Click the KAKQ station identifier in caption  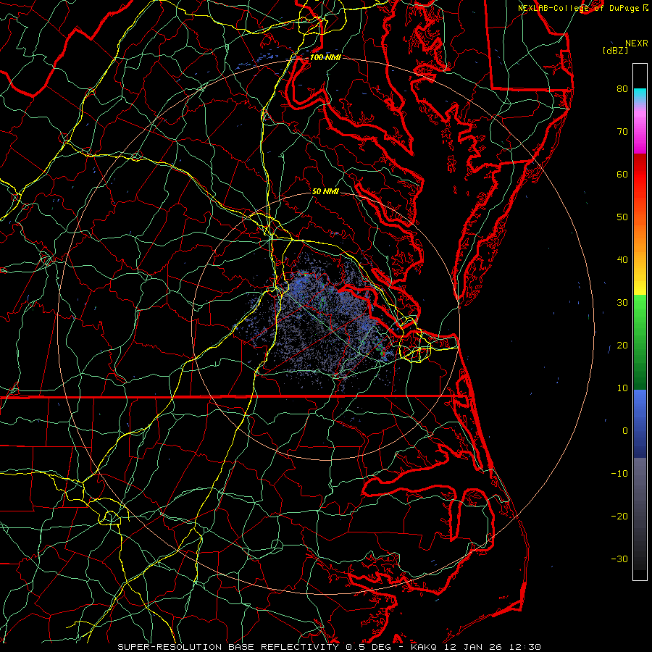pyautogui.click(x=425, y=646)
